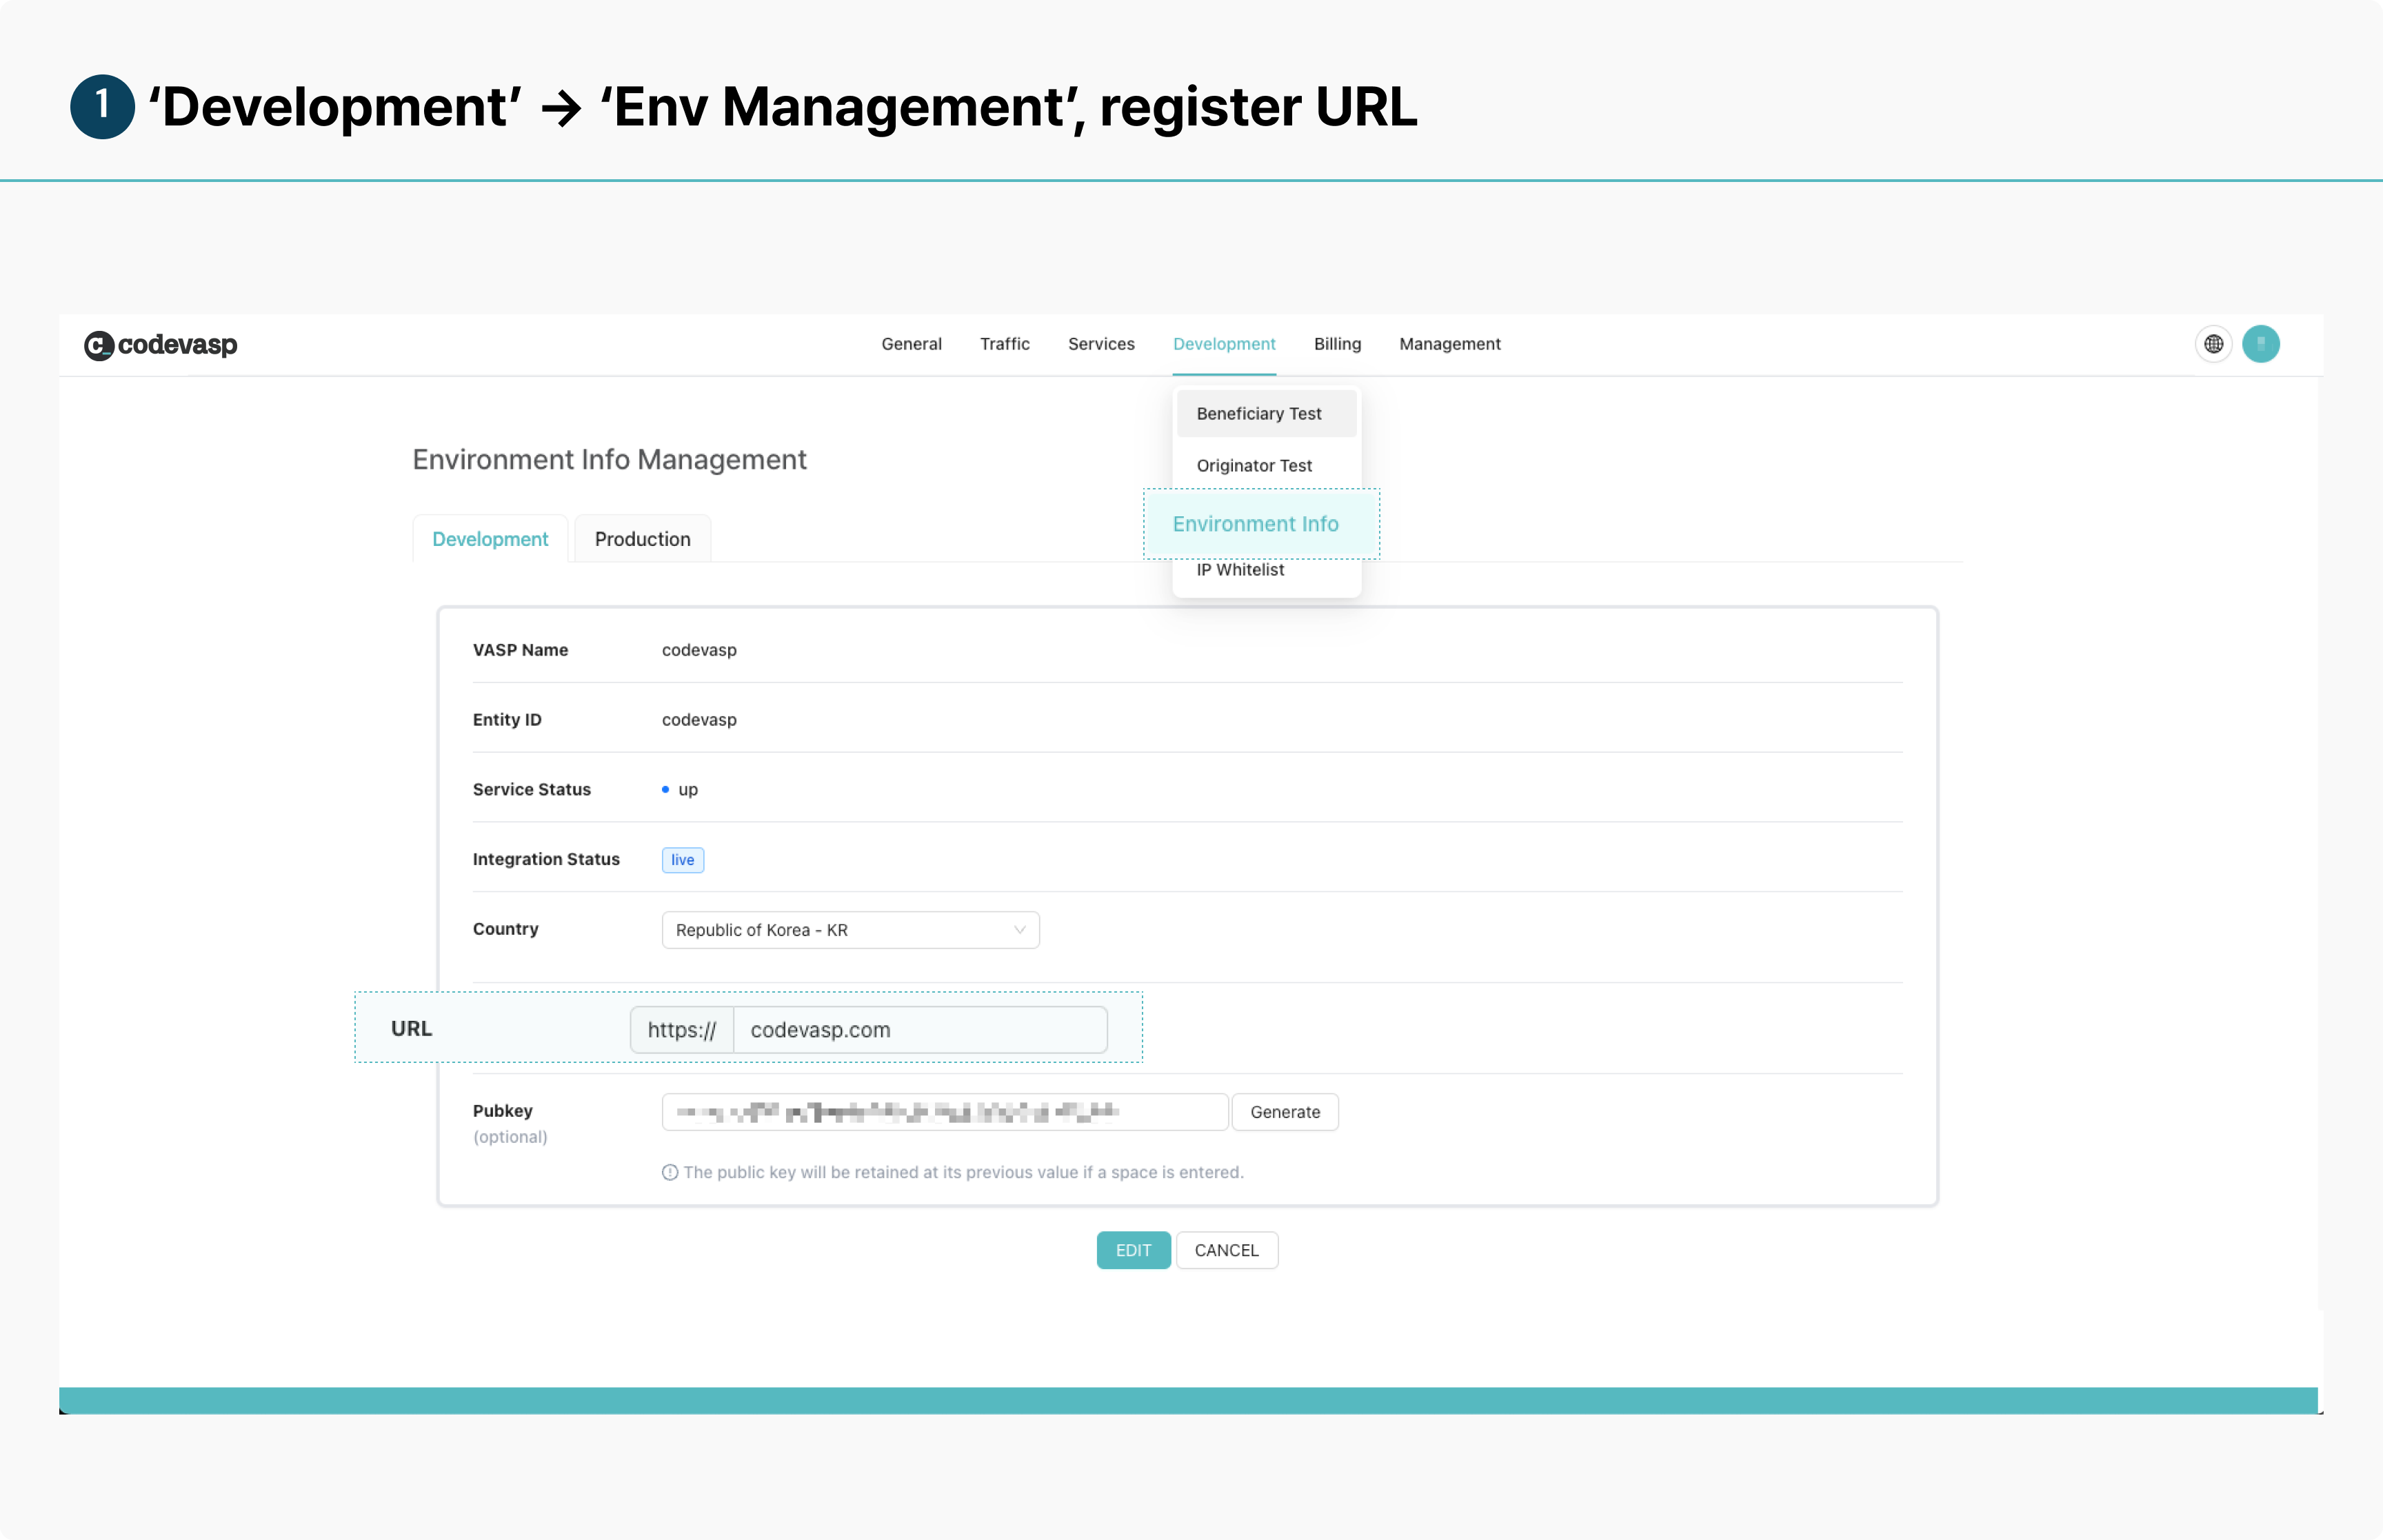The height and width of the screenshot is (1540, 2383).
Task: Open the globe language selector
Action: tap(2213, 344)
